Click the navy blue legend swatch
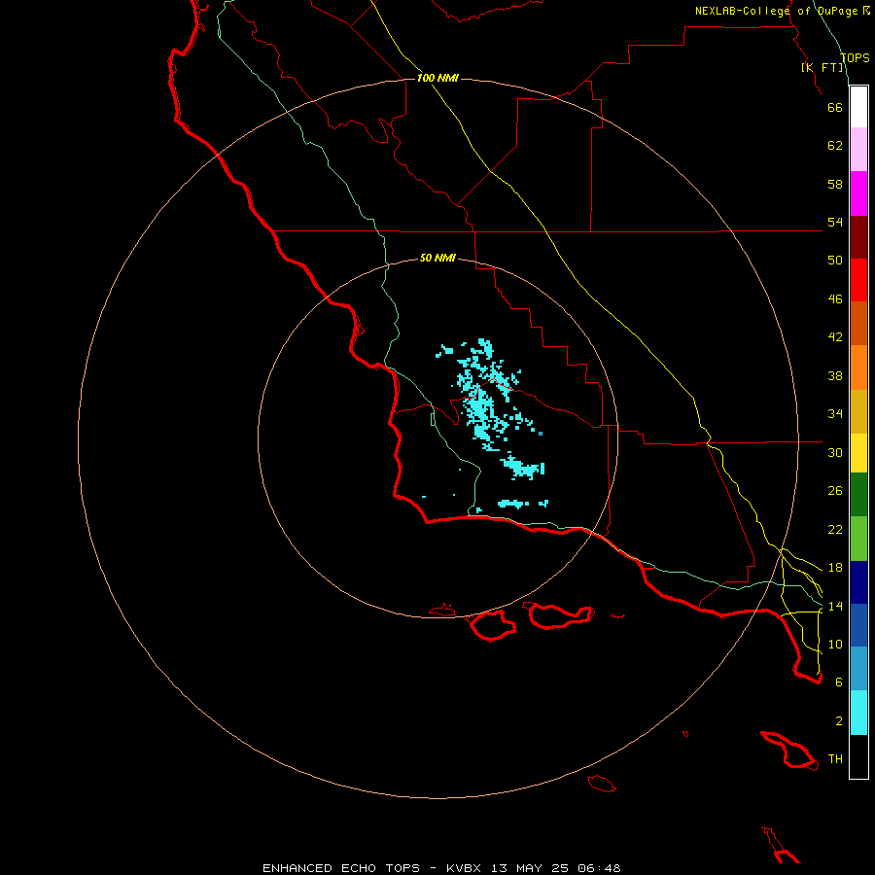 tap(858, 582)
